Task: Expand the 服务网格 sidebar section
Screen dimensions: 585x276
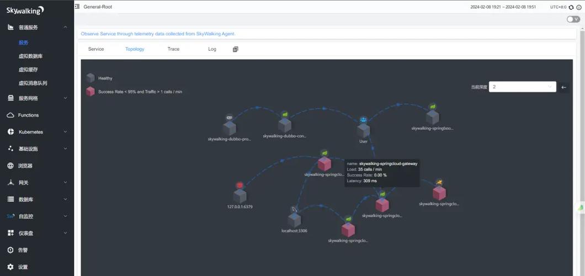Action: click(37, 98)
